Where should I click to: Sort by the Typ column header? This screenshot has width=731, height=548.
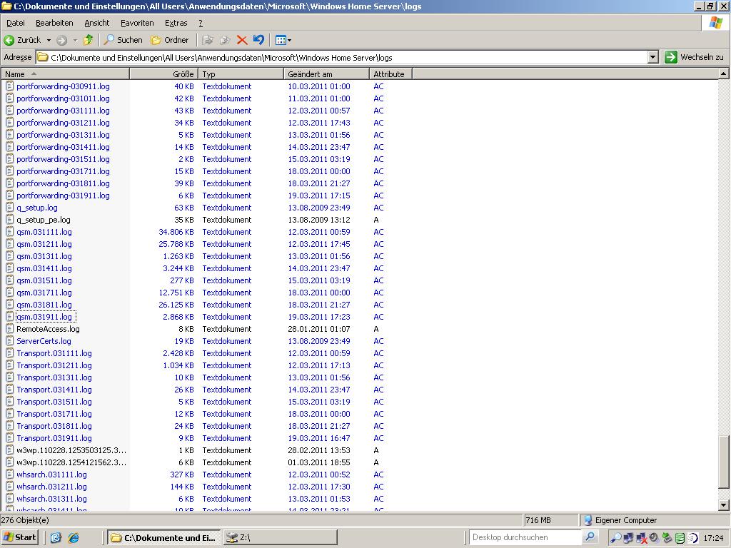pyautogui.click(x=241, y=73)
